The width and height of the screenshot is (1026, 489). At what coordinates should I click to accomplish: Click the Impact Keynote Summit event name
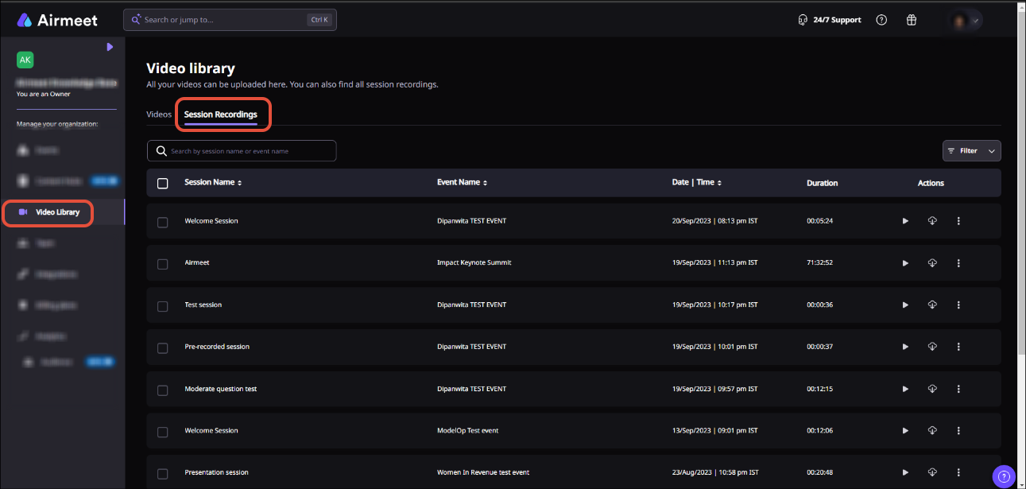(474, 263)
